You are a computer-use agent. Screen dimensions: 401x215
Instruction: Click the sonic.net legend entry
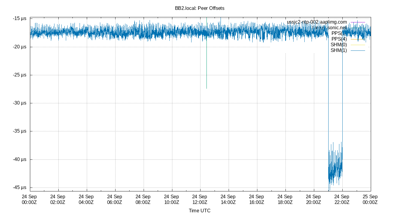pyautogui.click(x=329, y=28)
